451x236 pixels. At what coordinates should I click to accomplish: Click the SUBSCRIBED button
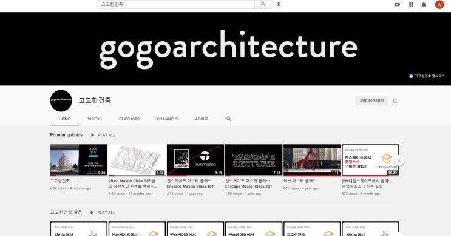(x=371, y=100)
